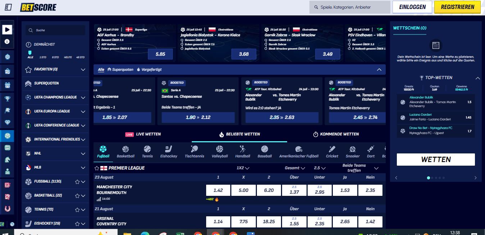Go to next Top-Wetten slide arrow
485x235 pixels.
click(x=475, y=178)
